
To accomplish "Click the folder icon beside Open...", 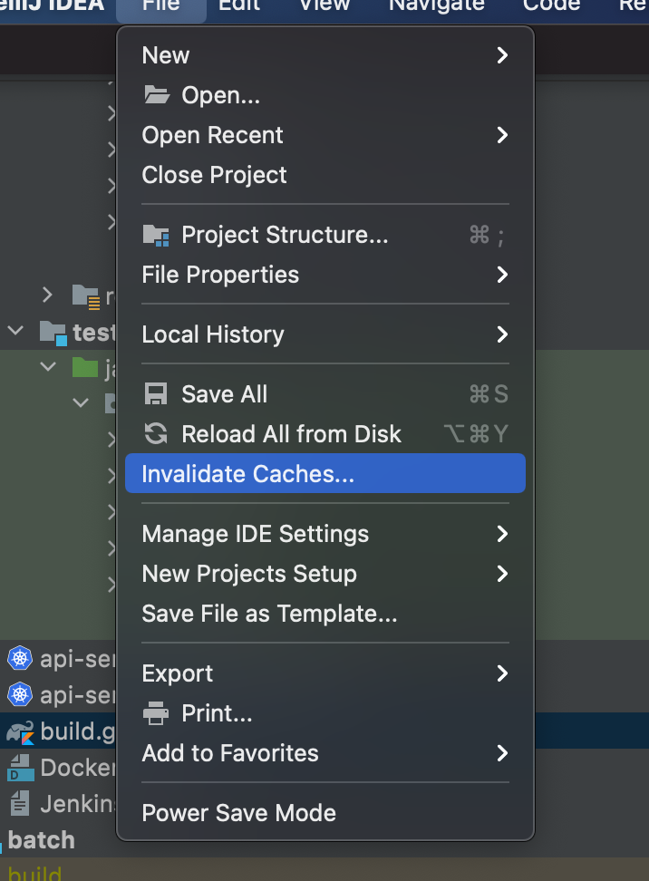I will point(156,95).
